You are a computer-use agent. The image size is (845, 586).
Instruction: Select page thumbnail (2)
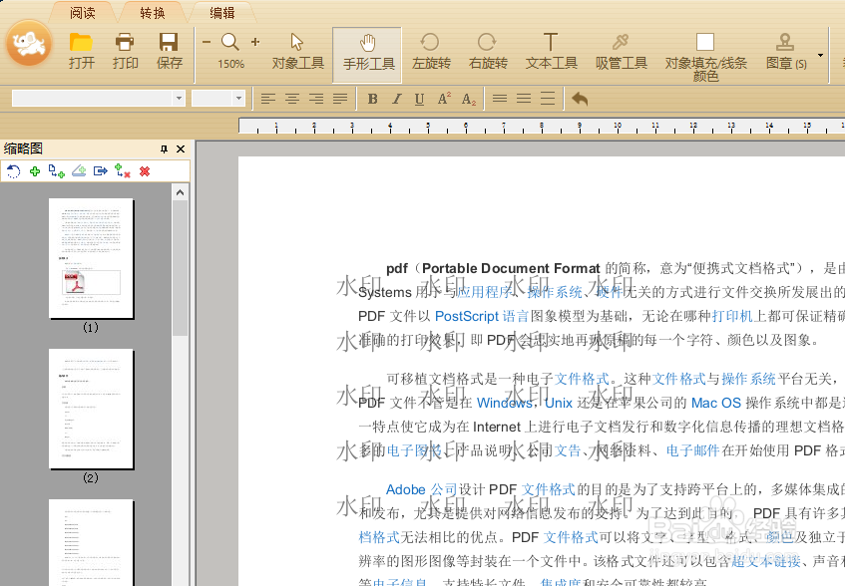pos(91,409)
